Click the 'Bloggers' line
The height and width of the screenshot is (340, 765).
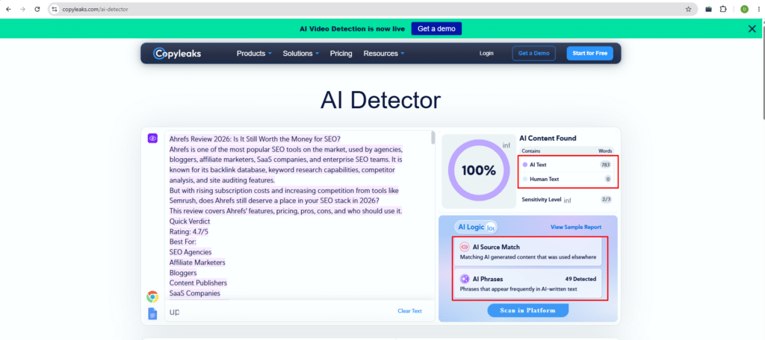coord(183,273)
